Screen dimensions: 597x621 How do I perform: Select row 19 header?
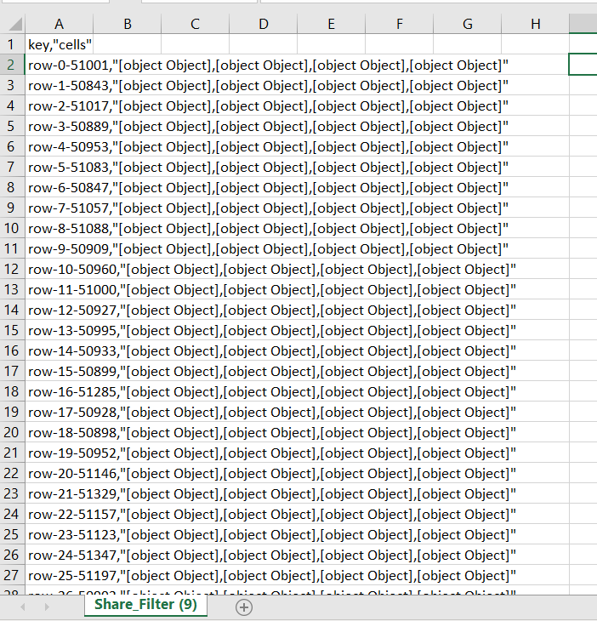[x=12, y=412]
